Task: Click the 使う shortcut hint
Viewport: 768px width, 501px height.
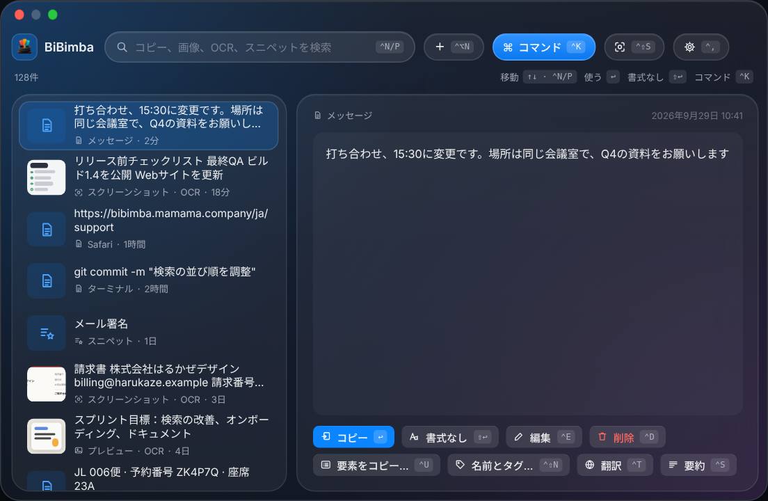Action: point(602,77)
